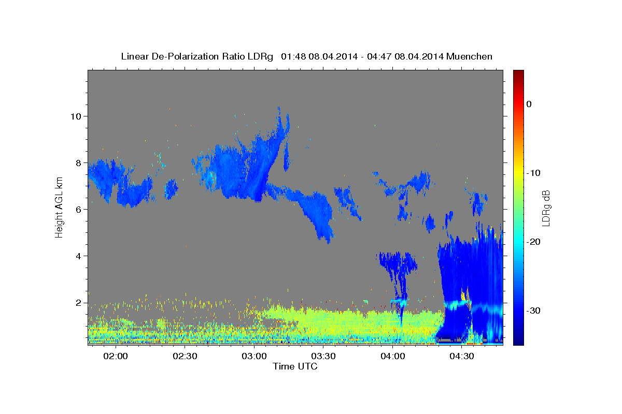Click the '02:30' time tick label
The height and width of the screenshot is (414, 622).
(x=185, y=356)
